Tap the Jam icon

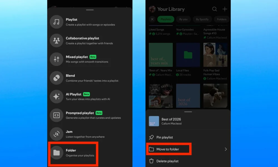click(56, 134)
